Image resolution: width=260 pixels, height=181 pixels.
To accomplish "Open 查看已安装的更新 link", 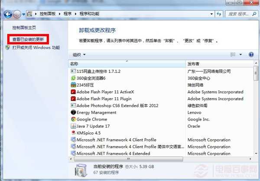I will click(x=28, y=39).
